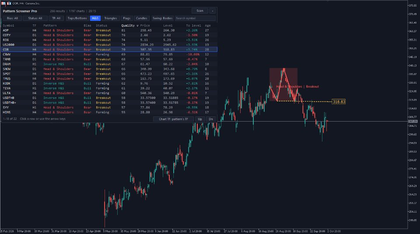Select the KODK row
Screen dimensions: 420x234
click(109, 84)
